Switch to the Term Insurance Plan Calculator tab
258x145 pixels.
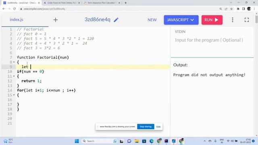pos(102,3)
